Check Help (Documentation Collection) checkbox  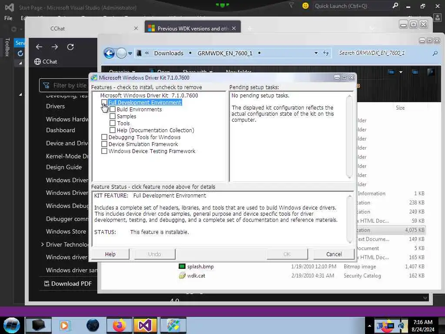[x=113, y=130]
